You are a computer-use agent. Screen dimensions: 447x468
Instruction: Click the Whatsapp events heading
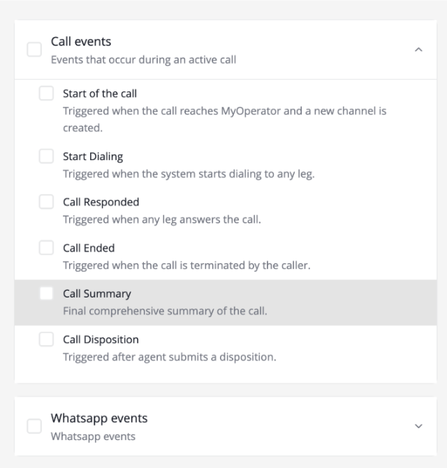click(99, 418)
